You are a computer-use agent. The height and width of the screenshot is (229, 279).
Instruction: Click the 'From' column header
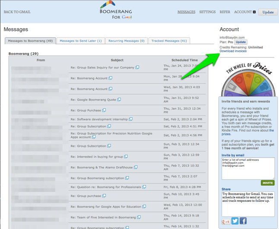(41, 60)
